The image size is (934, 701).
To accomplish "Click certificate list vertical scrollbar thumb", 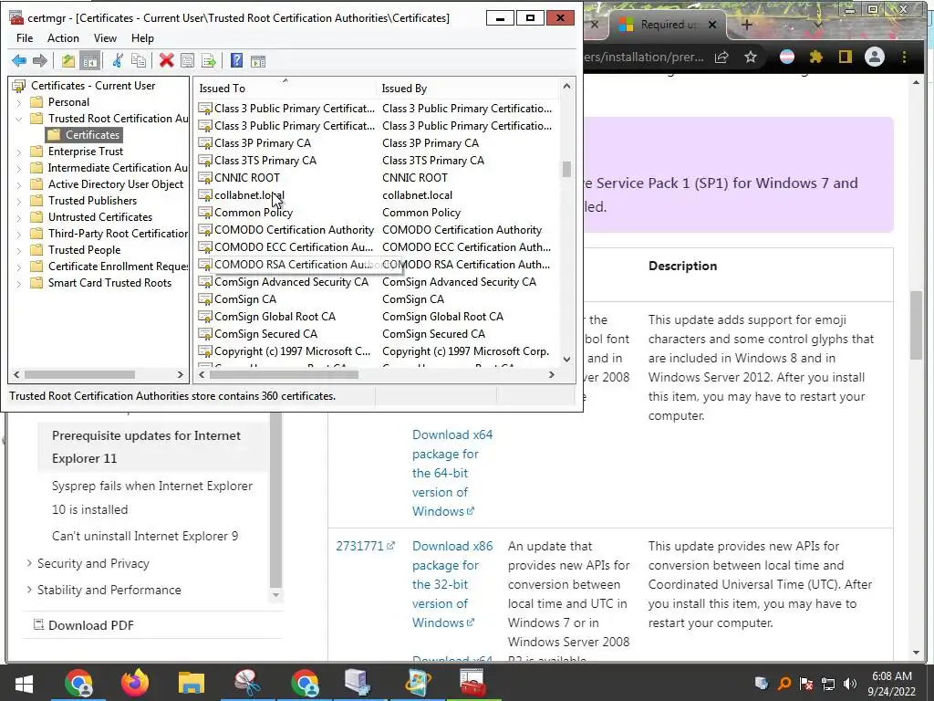I will pyautogui.click(x=566, y=169).
